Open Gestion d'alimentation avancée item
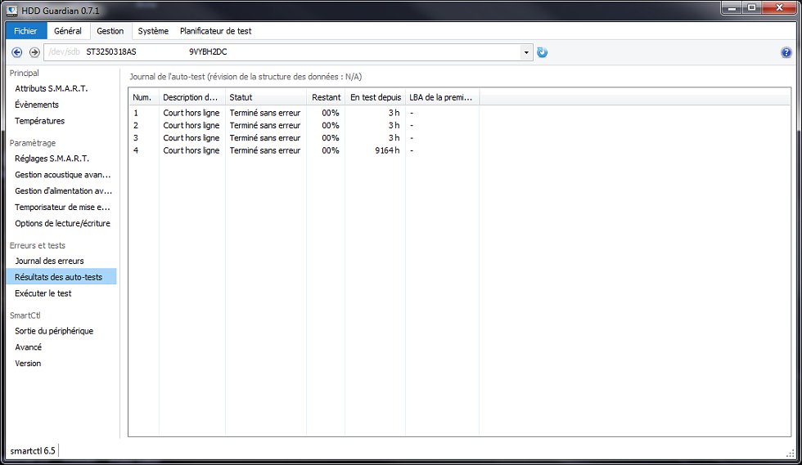The height and width of the screenshot is (465, 802). click(64, 191)
